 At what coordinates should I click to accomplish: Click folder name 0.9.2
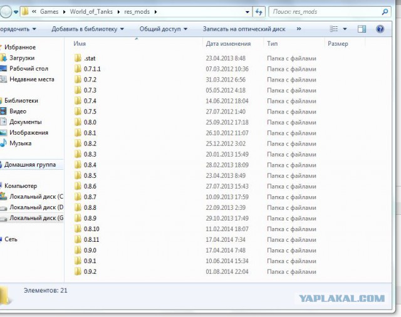tap(90, 271)
